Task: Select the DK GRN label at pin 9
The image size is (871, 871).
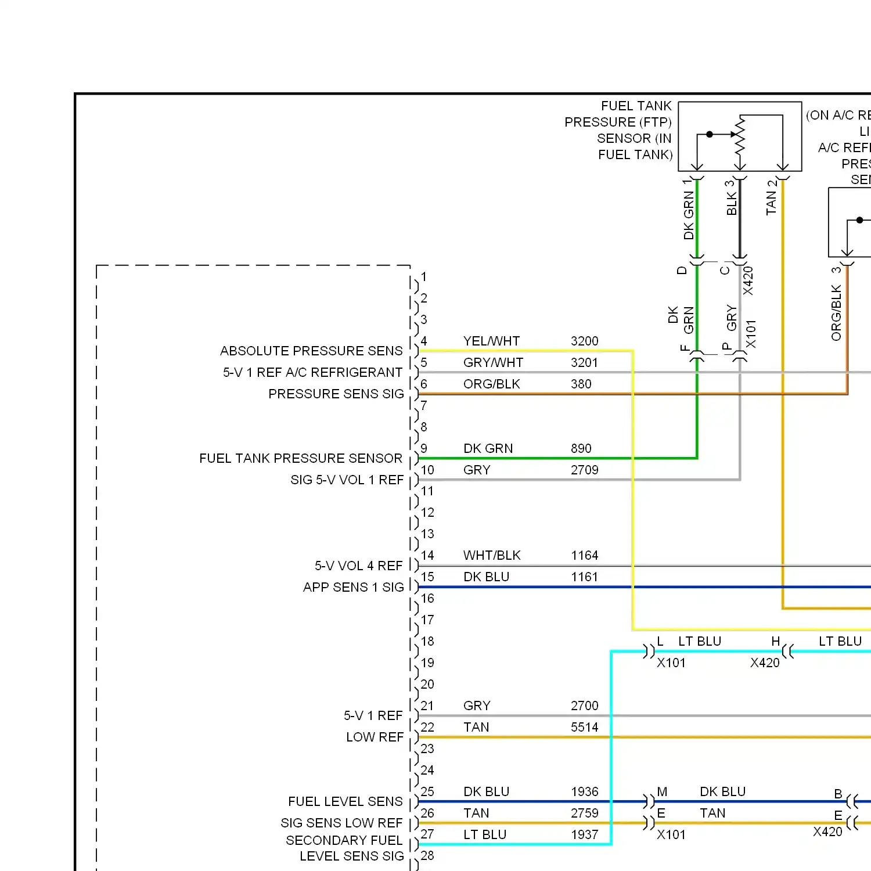Action: point(488,448)
